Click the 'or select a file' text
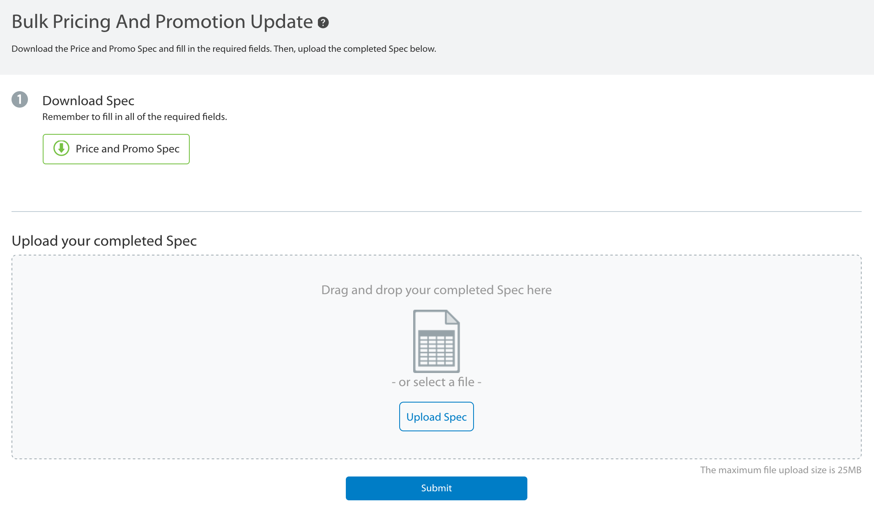874x511 pixels. 436,381
